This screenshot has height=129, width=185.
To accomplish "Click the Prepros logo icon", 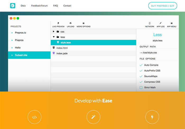I will [x=13, y=6].
